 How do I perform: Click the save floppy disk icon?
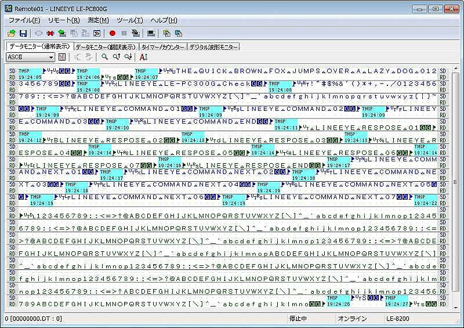pyautogui.click(x=23, y=33)
